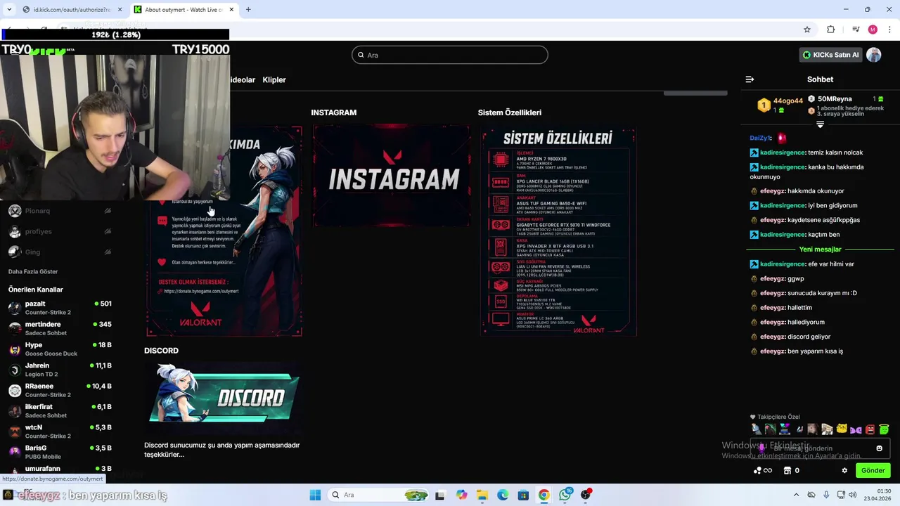The width and height of the screenshot is (900, 506).
Task: Click the KICKs Satın Al button
Action: click(x=830, y=55)
